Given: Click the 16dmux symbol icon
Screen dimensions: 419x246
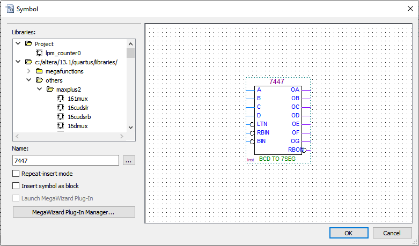Looking at the screenshot, I should (61, 126).
